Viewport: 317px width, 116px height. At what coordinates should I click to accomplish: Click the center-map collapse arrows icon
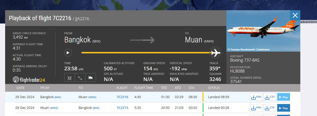pyautogui.click(x=70, y=78)
